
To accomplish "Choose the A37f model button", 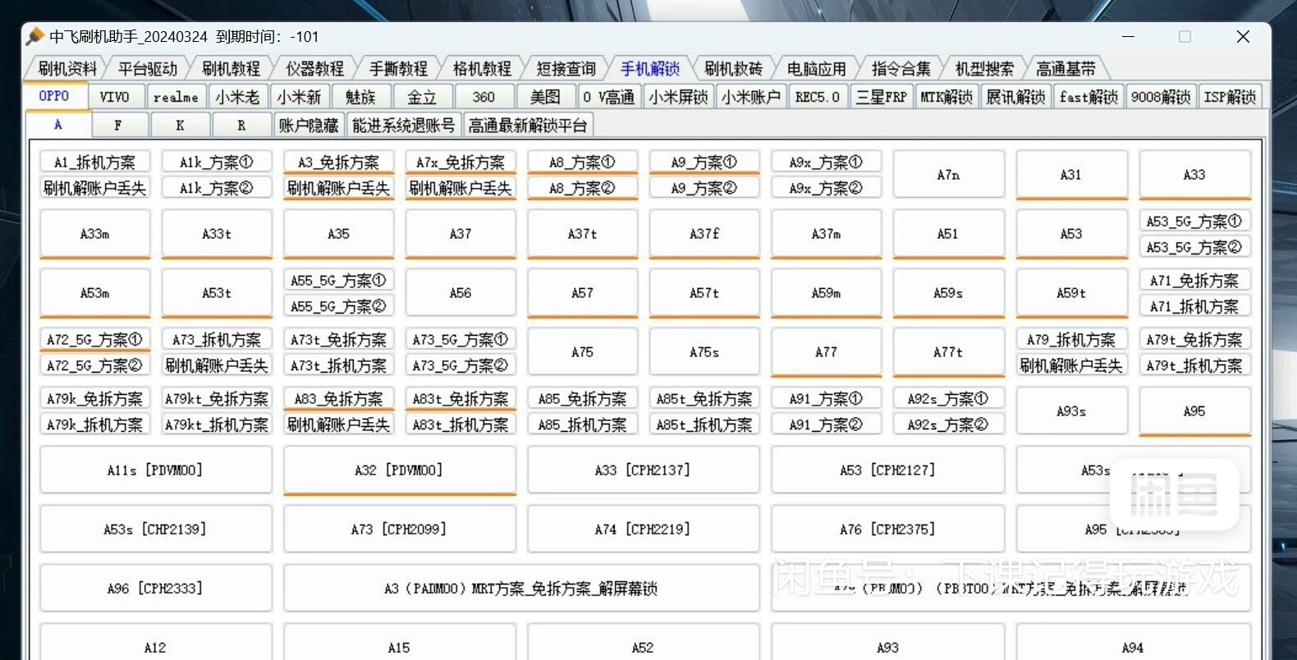I will 704,234.
